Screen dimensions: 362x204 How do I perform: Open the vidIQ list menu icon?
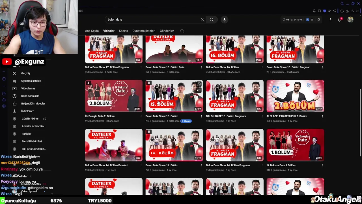click(x=312, y=20)
